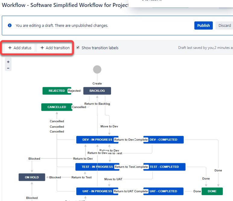Select the green DONE status node
The width and height of the screenshot is (233, 201).
(x=212, y=191)
